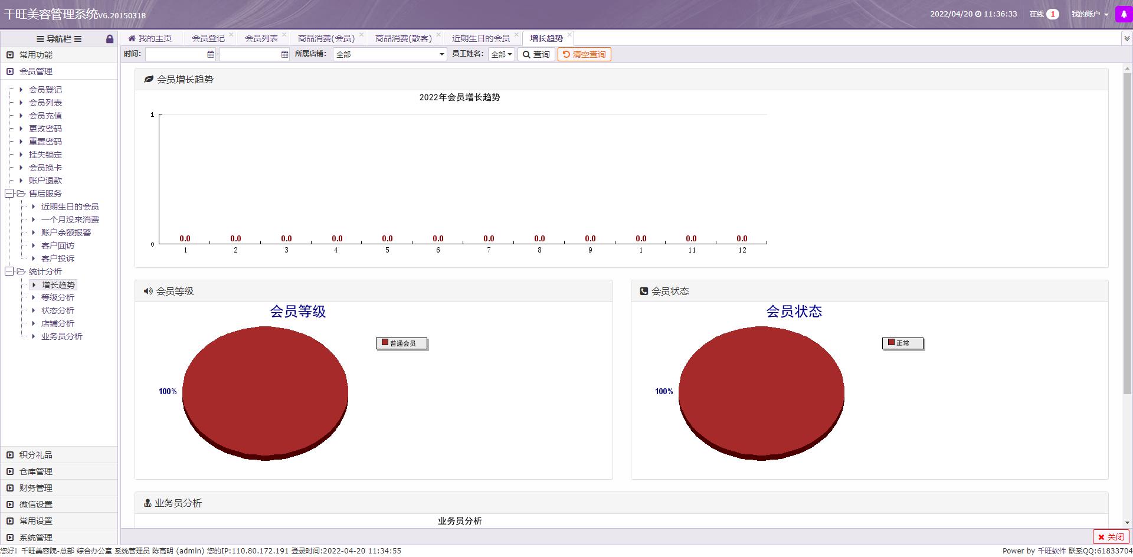Screen dimensions: 1133x557
Task: Expand the 常用功能 section
Action: pos(59,55)
